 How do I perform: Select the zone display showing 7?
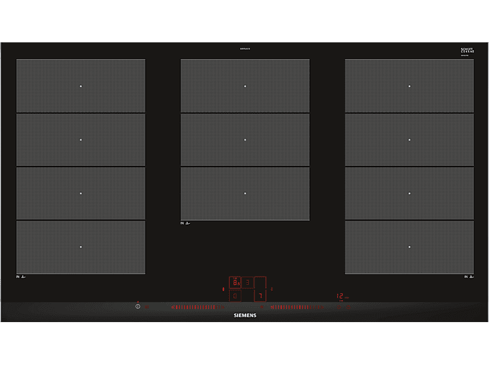(260, 295)
